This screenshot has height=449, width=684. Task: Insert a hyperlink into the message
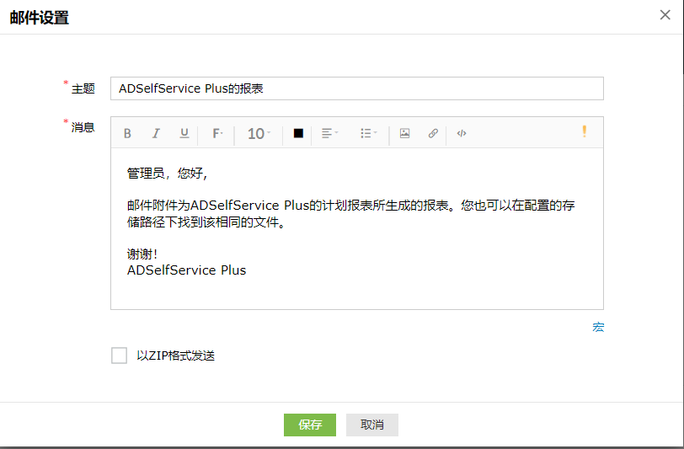(x=433, y=133)
